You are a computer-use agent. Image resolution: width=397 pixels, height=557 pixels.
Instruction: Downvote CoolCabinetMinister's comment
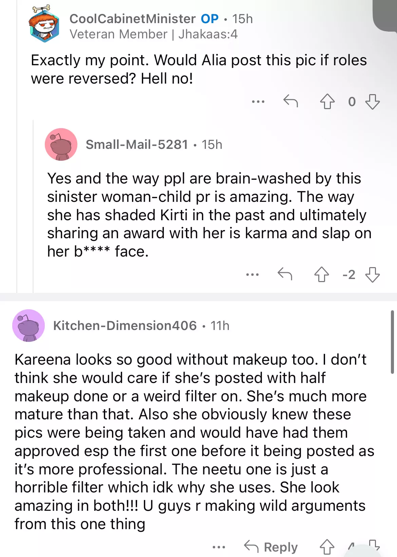point(372,102)
